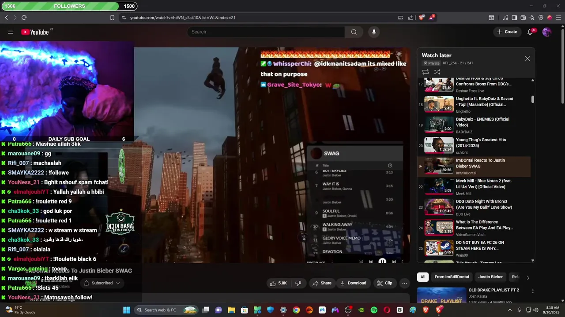Open the Brave playlist music note icon
Image resolution: width=565 pixels, height=317 pixels.
click(505, 18)
